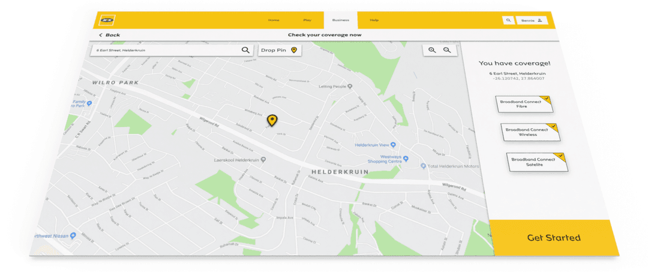Image resolution: width=648 pixels, height=272 pixels.
Task: Click the Drop Pin button
Action: tap(279, 50)
